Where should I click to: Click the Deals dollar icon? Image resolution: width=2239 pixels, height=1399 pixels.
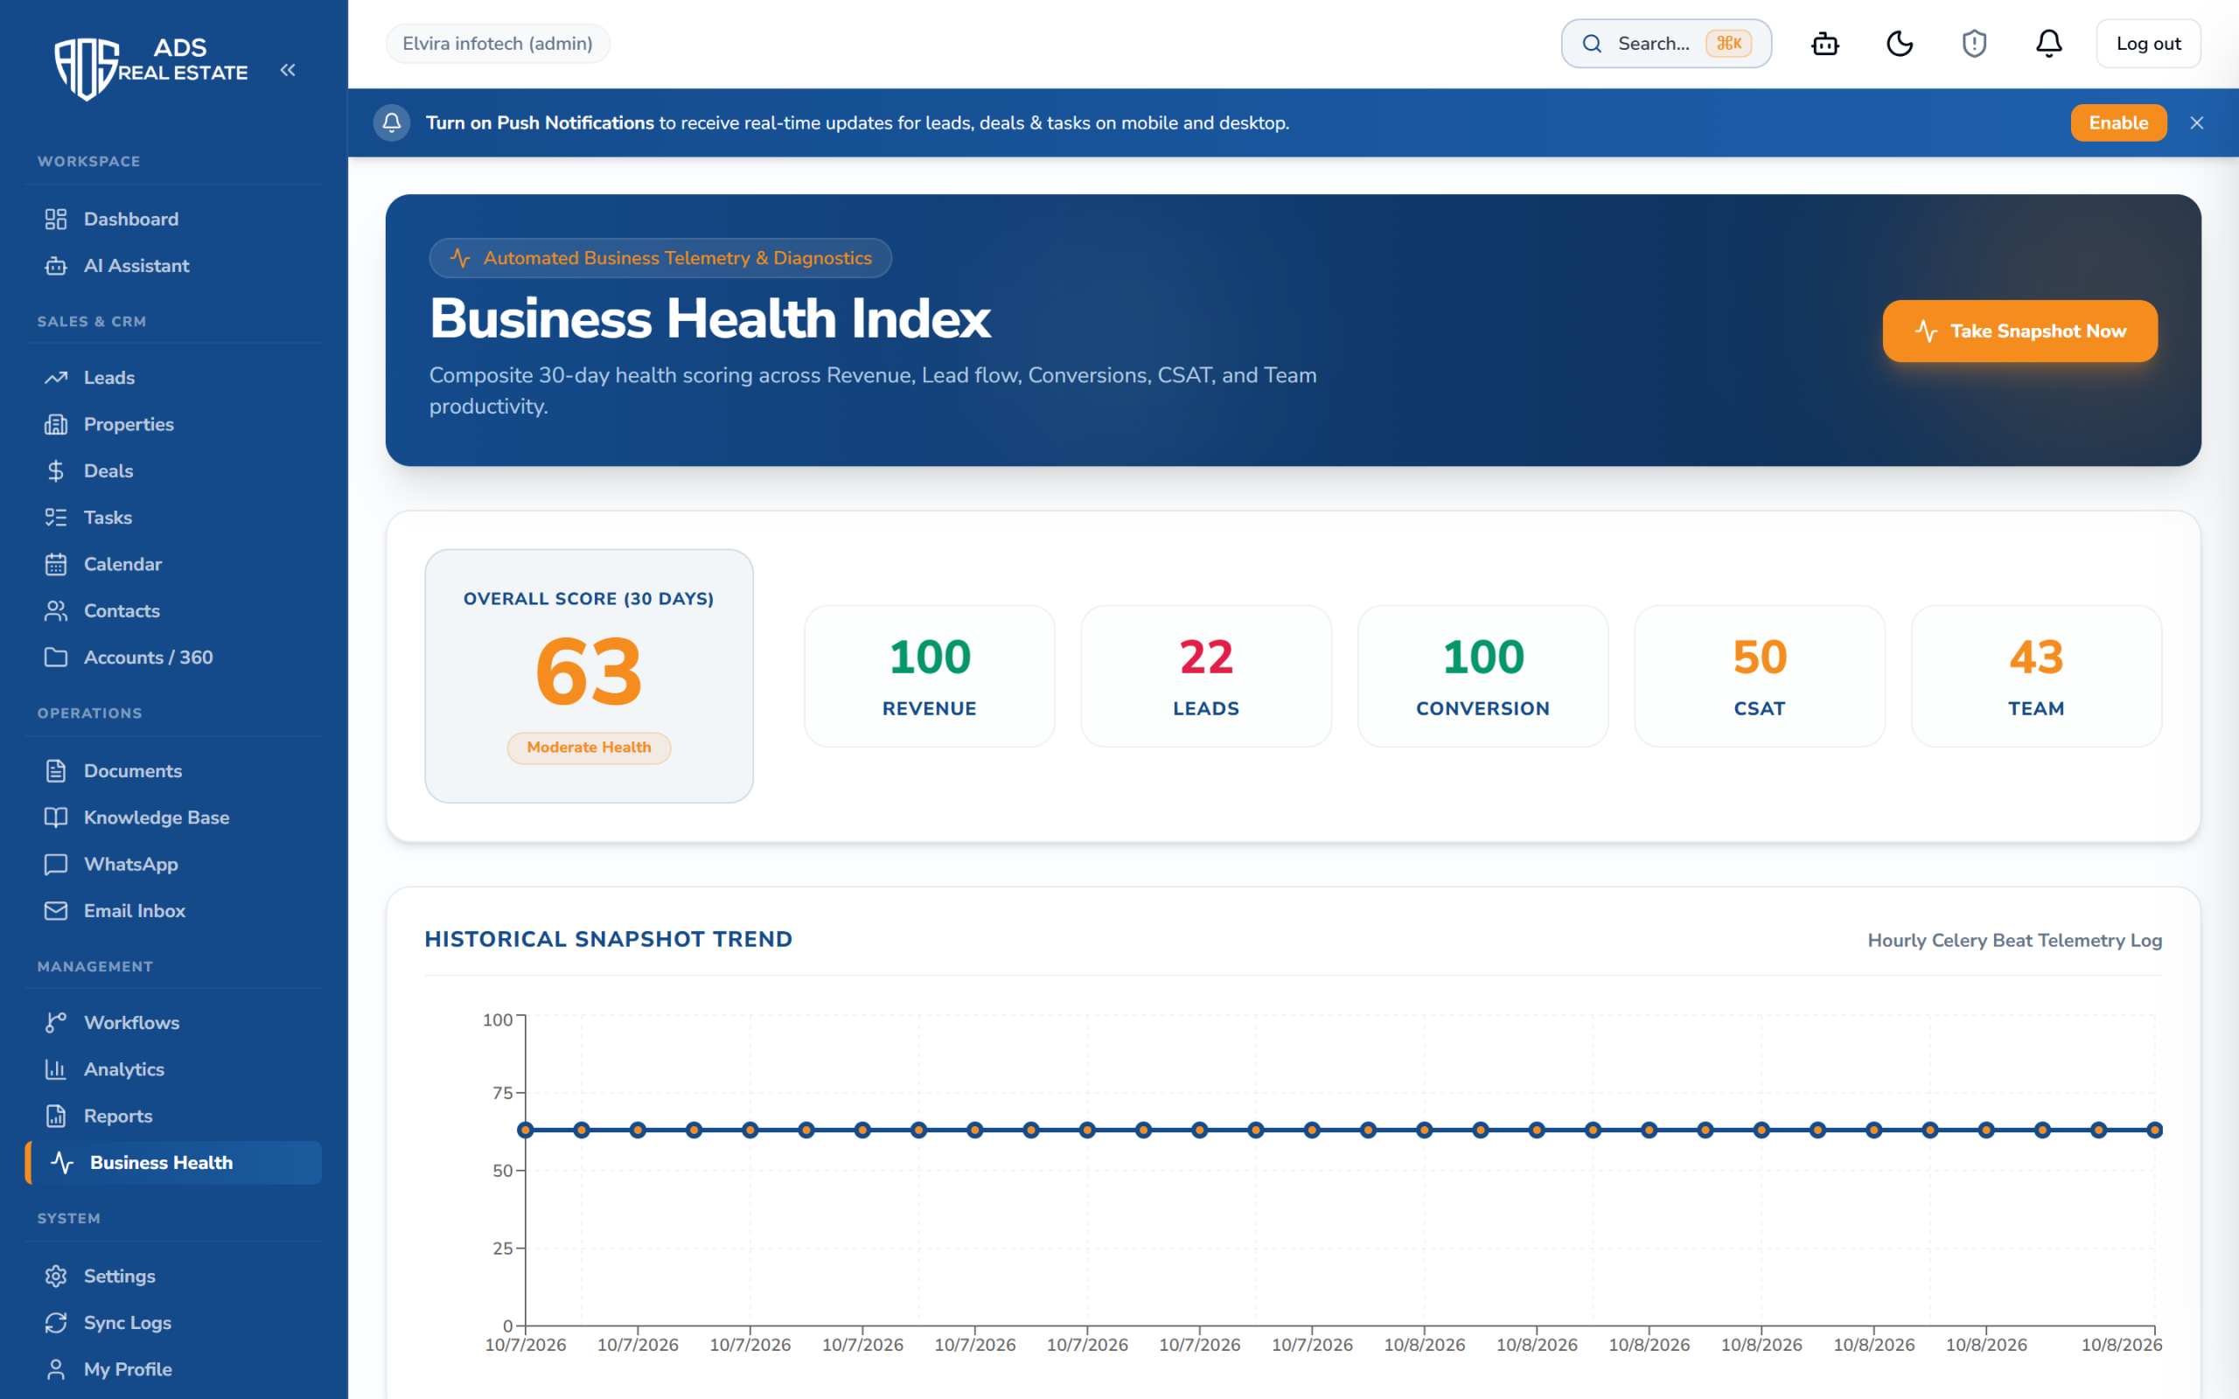coord(55,471)
